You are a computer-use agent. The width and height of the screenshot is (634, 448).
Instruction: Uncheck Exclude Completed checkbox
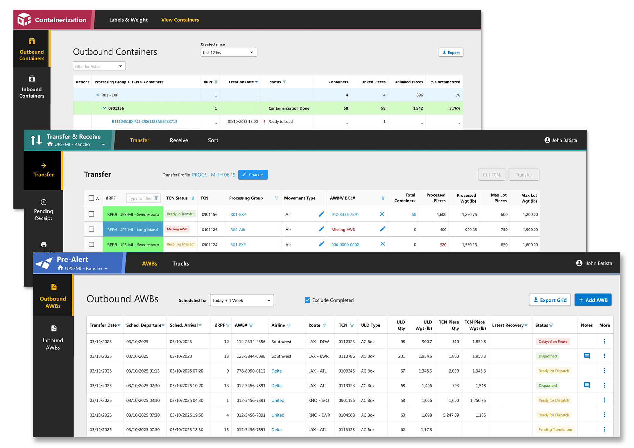(x=307, y=300)
